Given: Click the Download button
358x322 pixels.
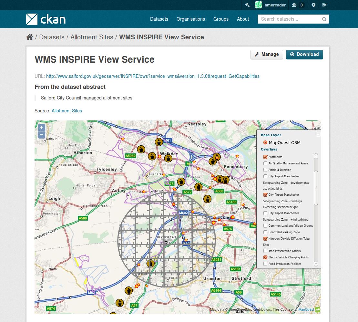Looking at the screenshot, I should click(304, 54).
